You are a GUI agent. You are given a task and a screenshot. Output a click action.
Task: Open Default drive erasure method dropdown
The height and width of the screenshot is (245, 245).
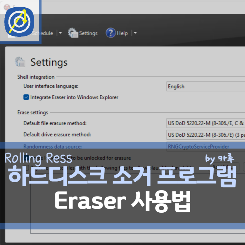point(205,135)
